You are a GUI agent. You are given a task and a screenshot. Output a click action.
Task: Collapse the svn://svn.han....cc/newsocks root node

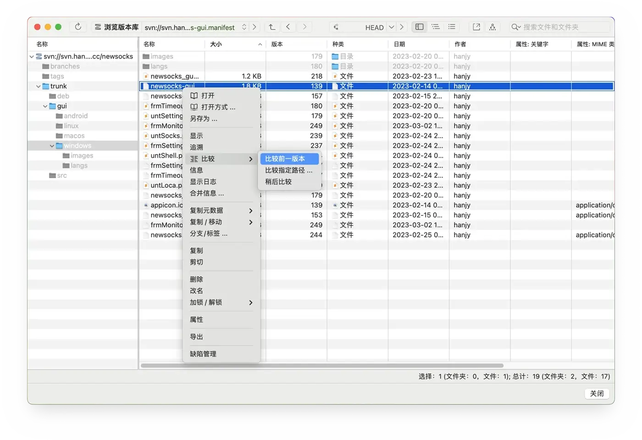pos(31,56)
